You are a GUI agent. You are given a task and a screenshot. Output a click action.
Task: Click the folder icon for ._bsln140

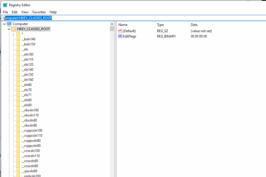coord(18,39)
